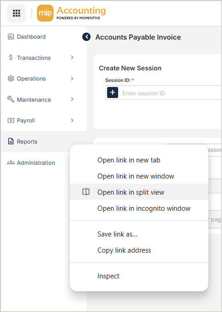Click the Maintenance wrench icon
This screenshot has width=222, height=312.
pyautogui.click(x=11, y=99)
